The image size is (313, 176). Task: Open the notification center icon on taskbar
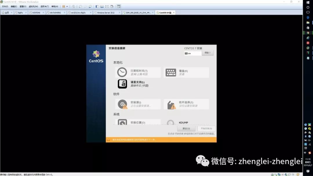tap(308, 171)
